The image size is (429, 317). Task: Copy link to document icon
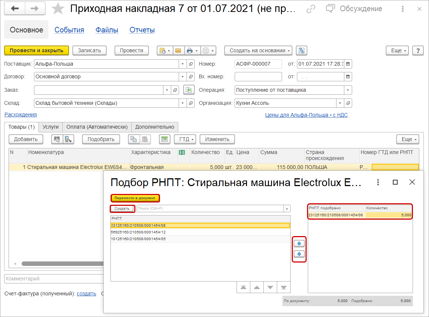311,9
